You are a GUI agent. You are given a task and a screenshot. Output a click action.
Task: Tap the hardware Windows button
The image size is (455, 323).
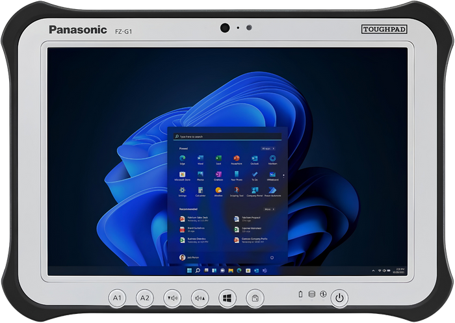(227, 298)
